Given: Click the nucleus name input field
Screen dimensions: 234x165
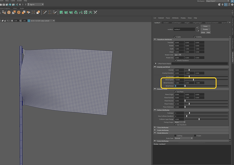Looking at the screenshot, I should click(x=184, y=30).
